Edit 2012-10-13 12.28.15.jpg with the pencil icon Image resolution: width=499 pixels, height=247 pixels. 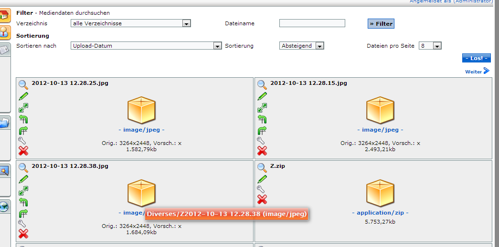[262, 96]
